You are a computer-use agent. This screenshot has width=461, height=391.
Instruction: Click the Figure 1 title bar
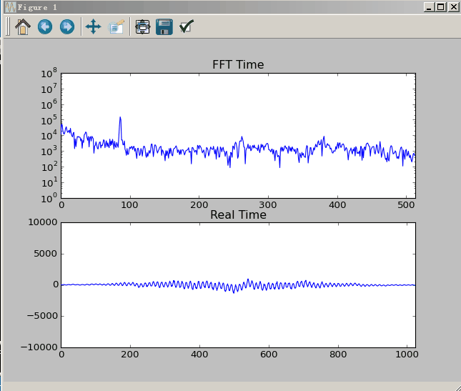pos(214,7)
